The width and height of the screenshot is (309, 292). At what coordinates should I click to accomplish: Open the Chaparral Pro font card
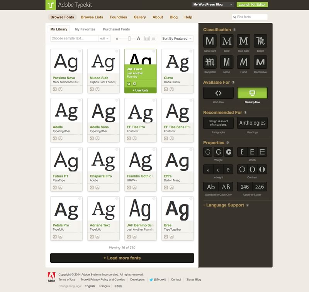[104, 169]
